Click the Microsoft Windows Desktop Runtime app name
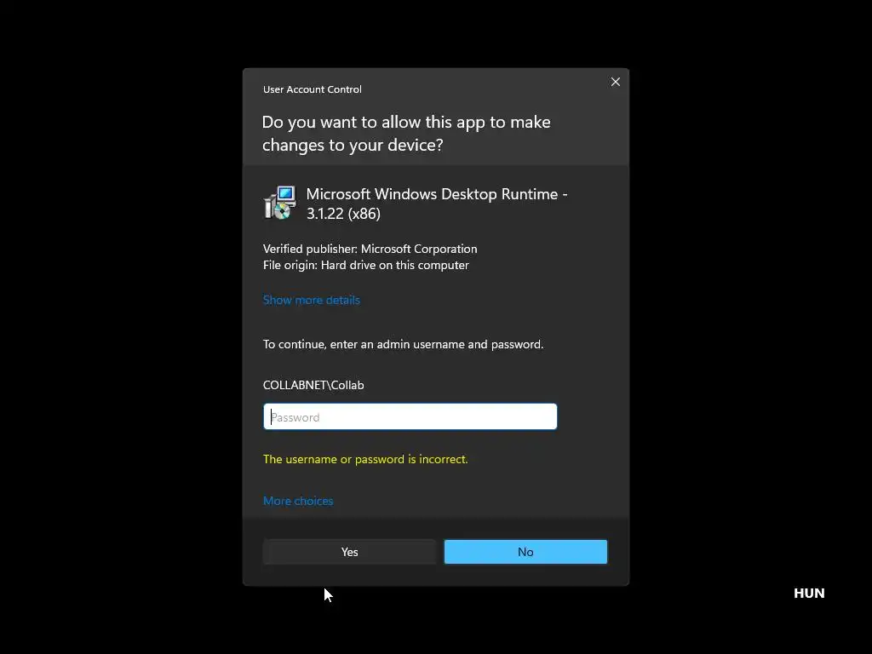The image size is (872, 654). pyautogui.click(x=437, y=204)
